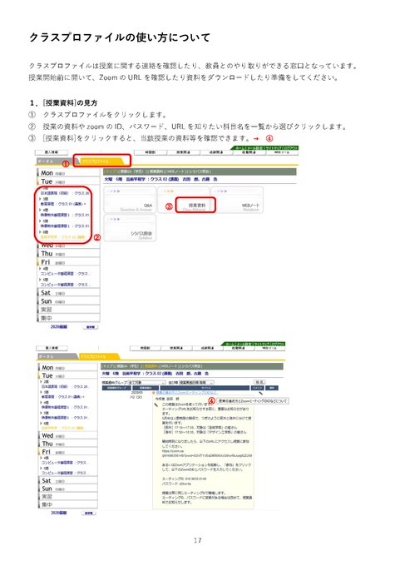Expand Sun row in the tile-menu screenshot
This screenshot has width=400, height=566.
tap(68, 301)
